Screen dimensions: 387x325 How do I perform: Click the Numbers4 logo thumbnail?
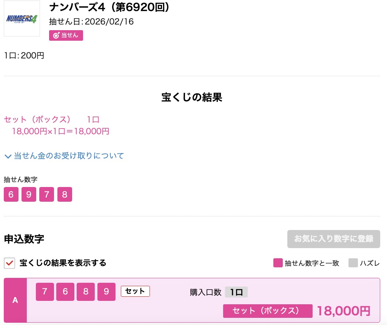point(22,19)
